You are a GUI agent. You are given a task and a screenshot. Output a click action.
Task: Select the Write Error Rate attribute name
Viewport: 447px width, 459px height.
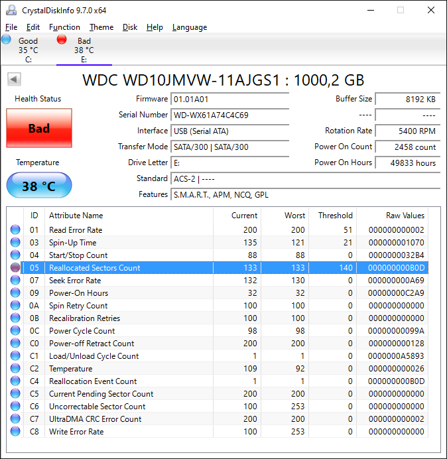[76, 432]
